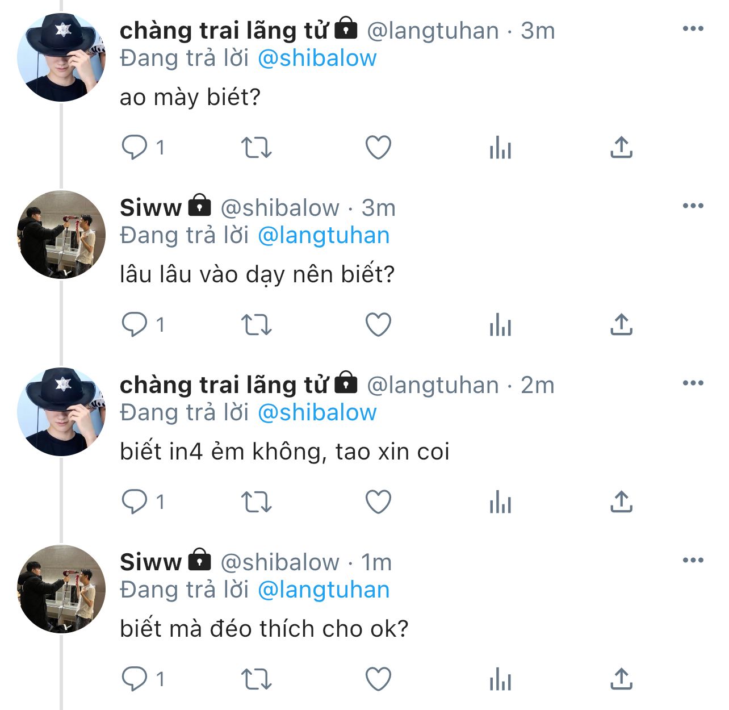Share the "lâu lâu vào dạy nên biết?" tweet
This screenshot has width=729, height=710.
point(621,325)
